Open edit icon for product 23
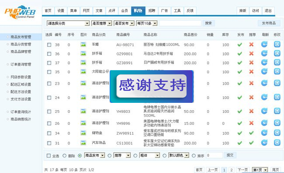The height and width of the screenshot is (173, 284). click(x=277, y=83)
